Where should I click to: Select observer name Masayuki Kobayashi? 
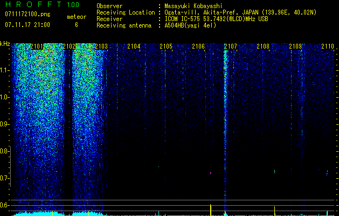tap(193, 6)
